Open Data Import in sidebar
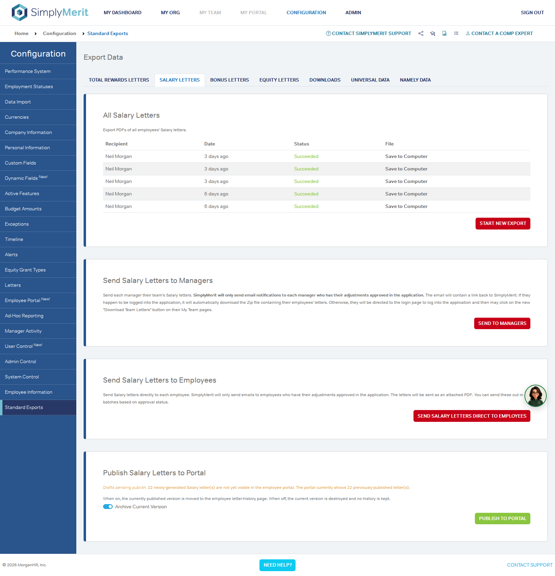555x576 pixels. (38, 102)
